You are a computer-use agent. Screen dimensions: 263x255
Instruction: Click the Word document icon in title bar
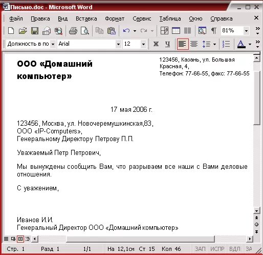click(6, 7)
